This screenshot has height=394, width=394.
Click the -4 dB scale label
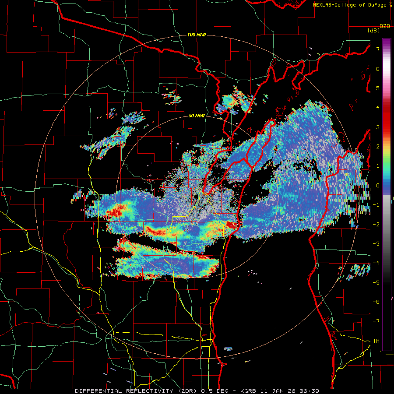point(376,263)
